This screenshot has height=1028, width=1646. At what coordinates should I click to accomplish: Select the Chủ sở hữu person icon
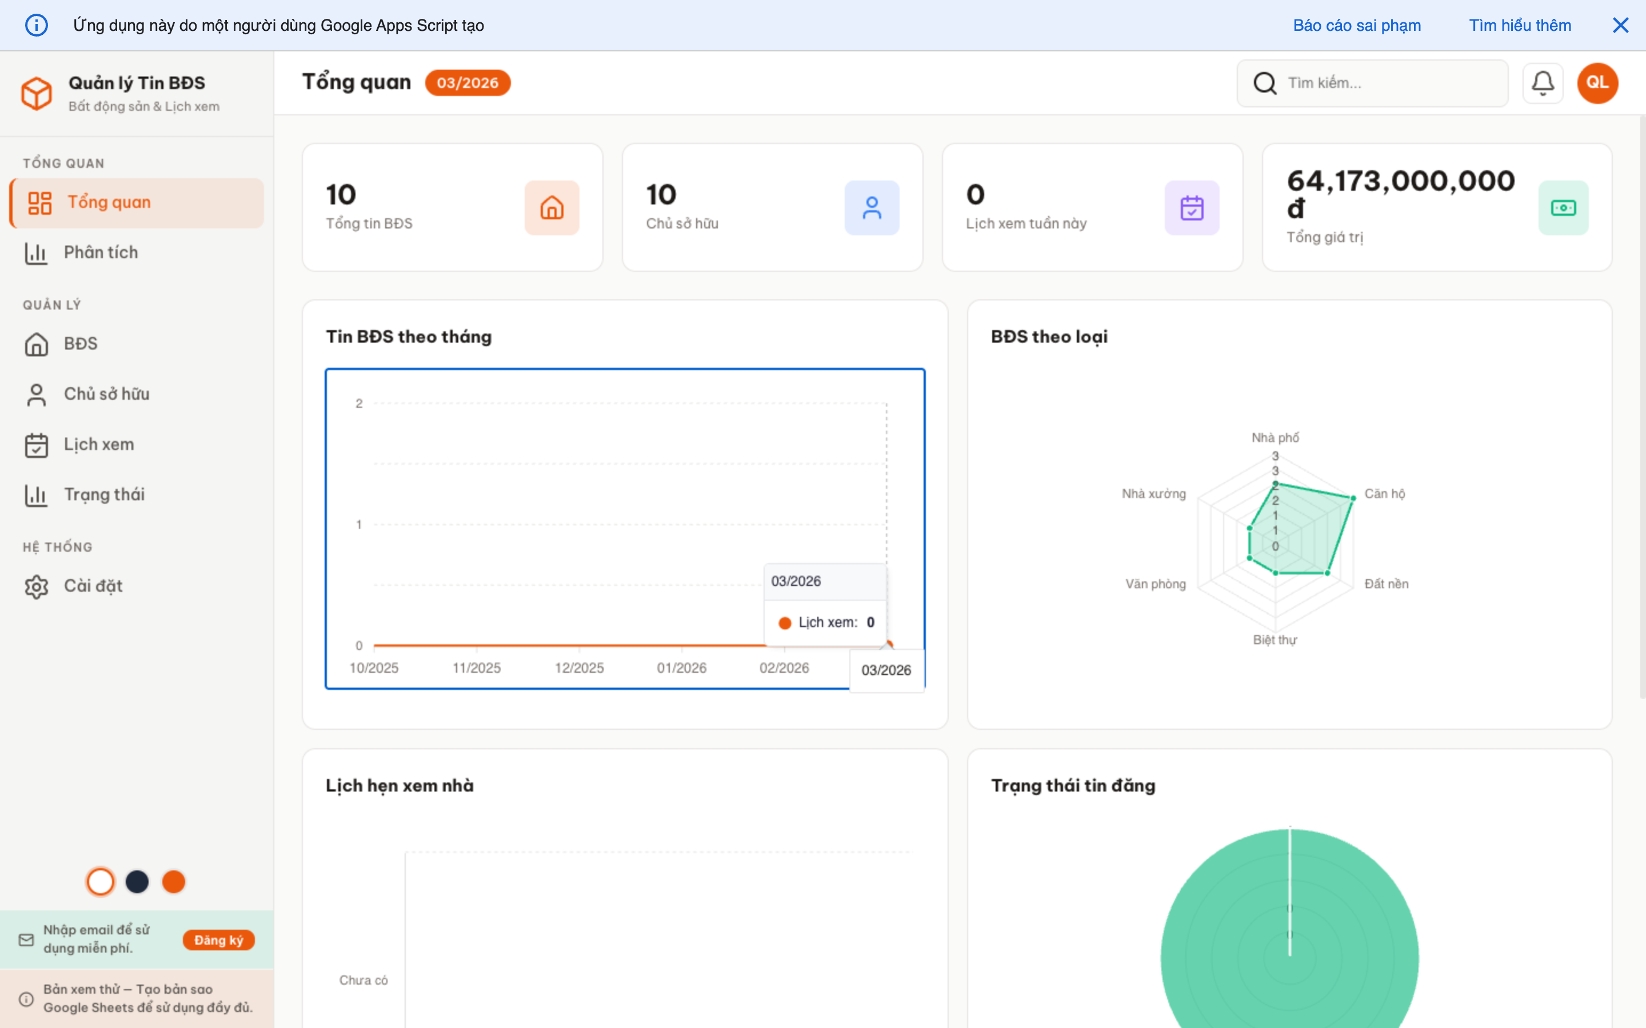tap(36, 393)
